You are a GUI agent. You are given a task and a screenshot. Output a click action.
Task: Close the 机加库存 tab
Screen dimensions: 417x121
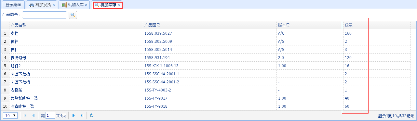click(x=119, y=5)
